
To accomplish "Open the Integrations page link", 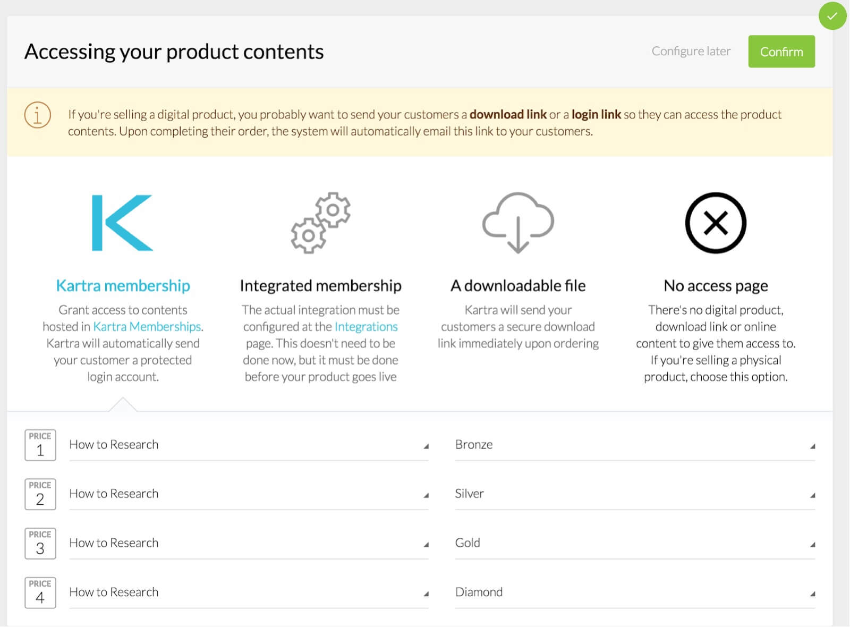I will [366, 326].
